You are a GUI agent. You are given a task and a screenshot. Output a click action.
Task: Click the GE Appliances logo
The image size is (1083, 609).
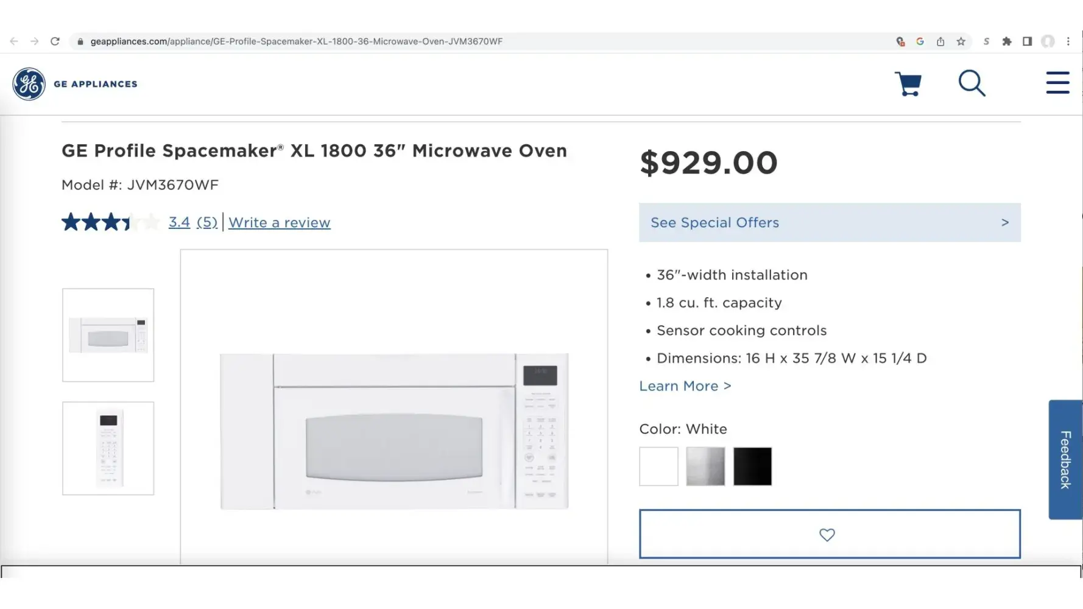(x=75, y=84)
